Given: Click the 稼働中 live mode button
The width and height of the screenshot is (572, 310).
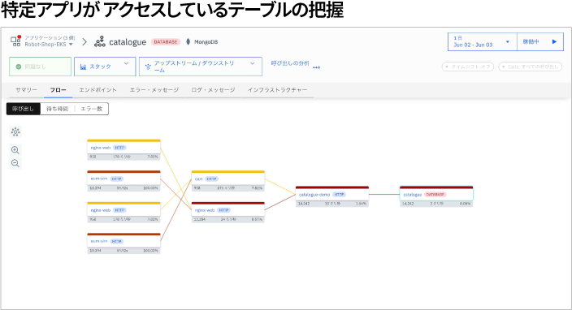Looking at the screenshot, I should tap(540, 41).
